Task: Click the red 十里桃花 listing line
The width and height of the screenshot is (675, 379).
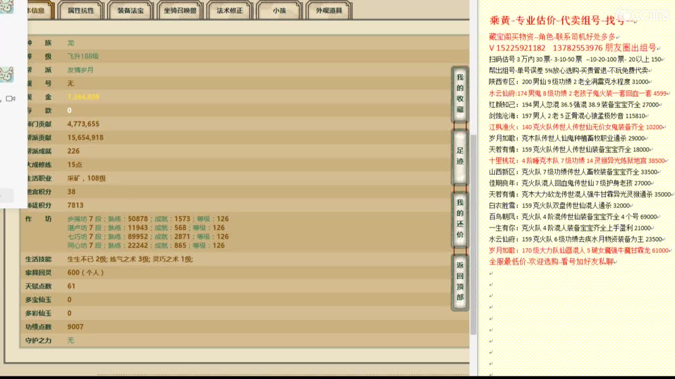Action: pos(577,161)
